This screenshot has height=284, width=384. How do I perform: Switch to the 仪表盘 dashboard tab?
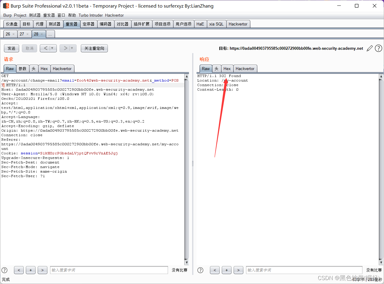pos(12,24)
